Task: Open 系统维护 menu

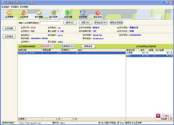Action: pyautogui.click(x=5, y=7)
